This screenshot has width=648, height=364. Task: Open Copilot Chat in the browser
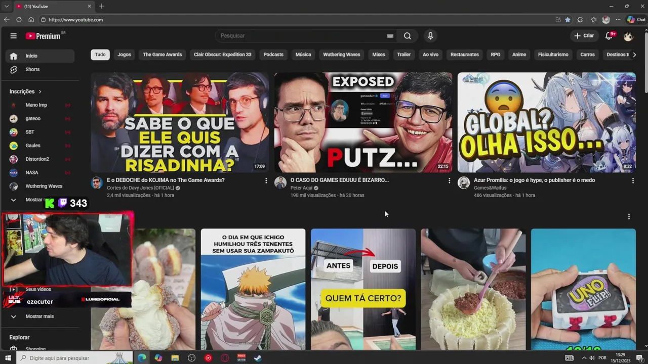pyautogui.click(x=636, y=20)
